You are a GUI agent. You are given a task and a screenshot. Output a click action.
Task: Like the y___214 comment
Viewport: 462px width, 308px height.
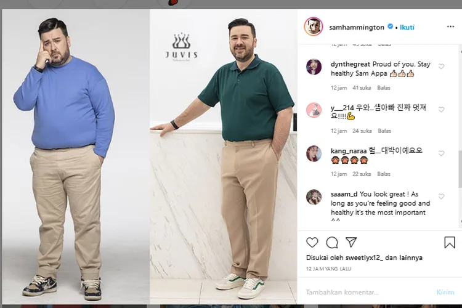(x=441, y=109)
